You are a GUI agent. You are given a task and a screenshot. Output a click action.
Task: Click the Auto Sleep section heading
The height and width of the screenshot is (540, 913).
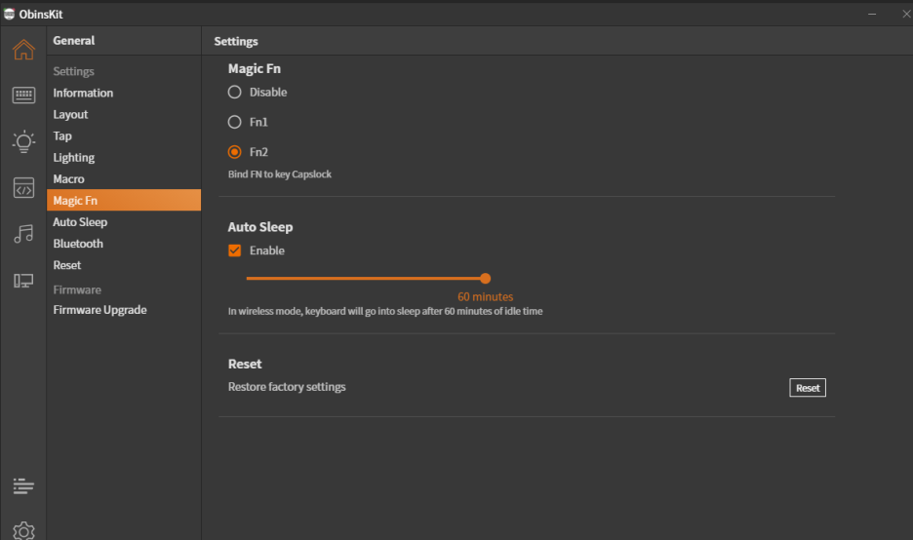260,227
